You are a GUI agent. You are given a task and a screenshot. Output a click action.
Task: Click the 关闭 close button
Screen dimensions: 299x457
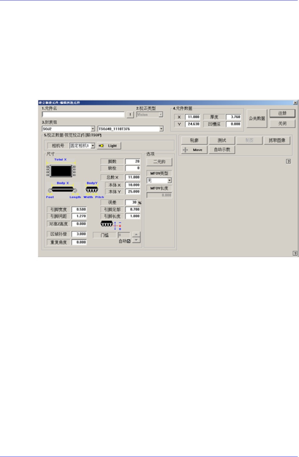282,123
